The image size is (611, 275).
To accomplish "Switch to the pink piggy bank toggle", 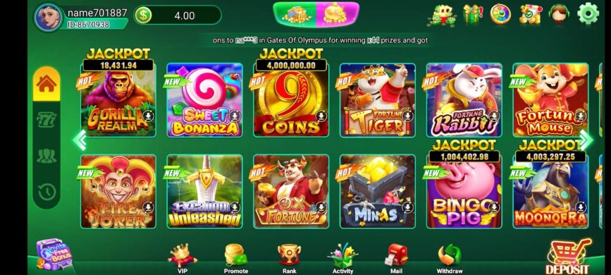I will (x=338, y=14).
